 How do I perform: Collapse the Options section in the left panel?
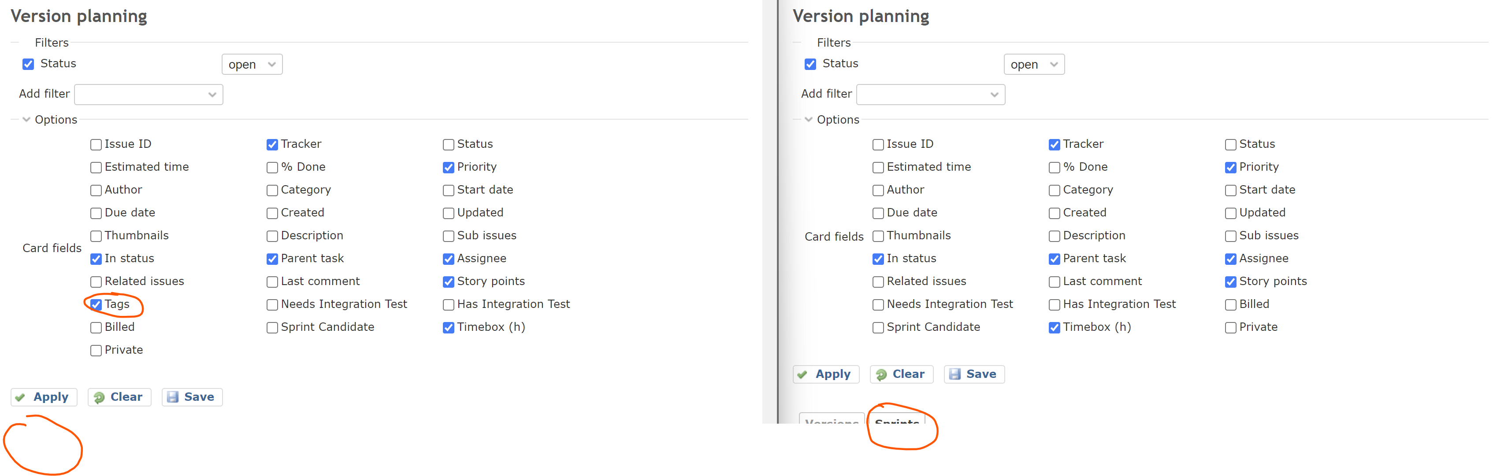point(26,120)
